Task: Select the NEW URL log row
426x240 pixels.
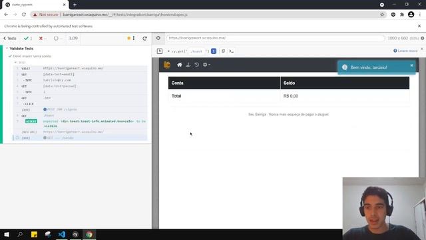Action: (80, 132)
